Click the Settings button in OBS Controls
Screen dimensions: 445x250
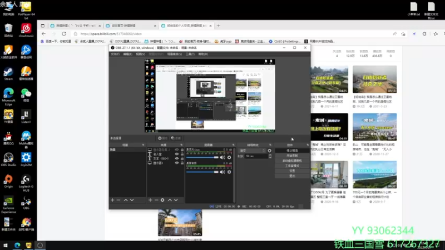coord(292,171)
